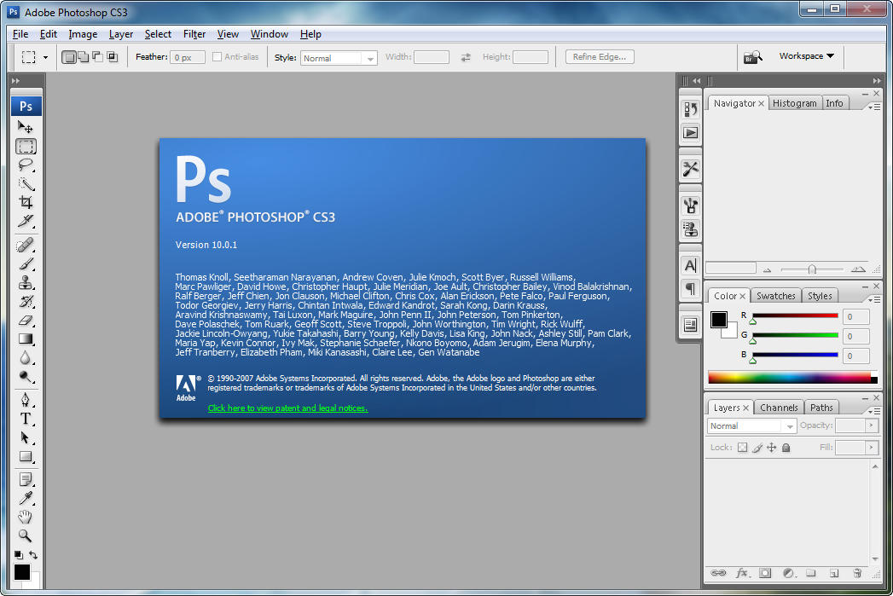Swap the Width and Height values
This screenshot has width=893, height=596.
click(x=466, y=57)
